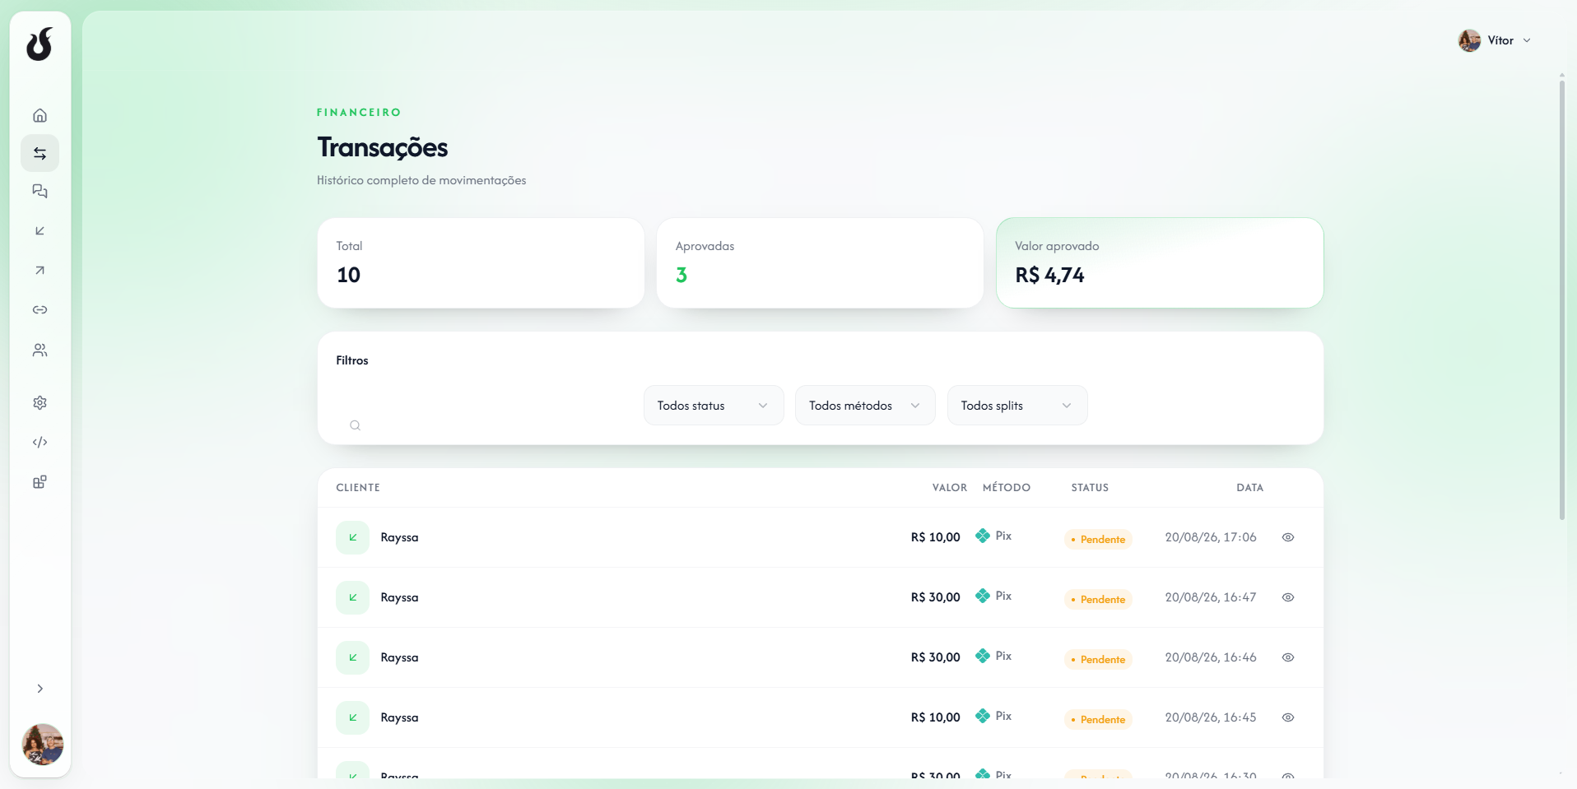Open the Vitor user menu
This screenshot has height=789, width=1577.
coord(1495,40)
